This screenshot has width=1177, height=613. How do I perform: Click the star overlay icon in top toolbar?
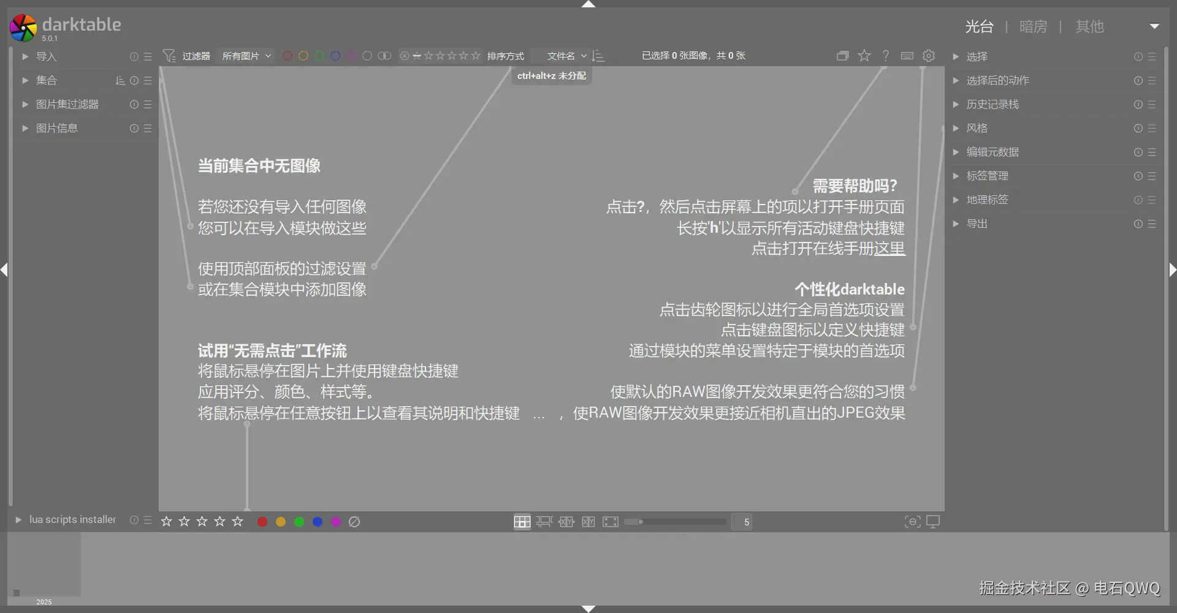click(x=864, y=56)
